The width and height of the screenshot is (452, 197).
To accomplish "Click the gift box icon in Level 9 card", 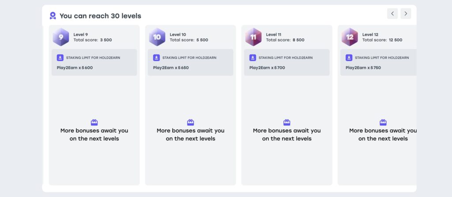I will [x=94, y=122].
